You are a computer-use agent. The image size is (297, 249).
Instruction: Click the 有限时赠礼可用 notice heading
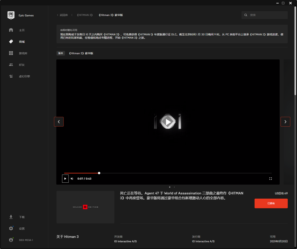click(x=68, y=30)
